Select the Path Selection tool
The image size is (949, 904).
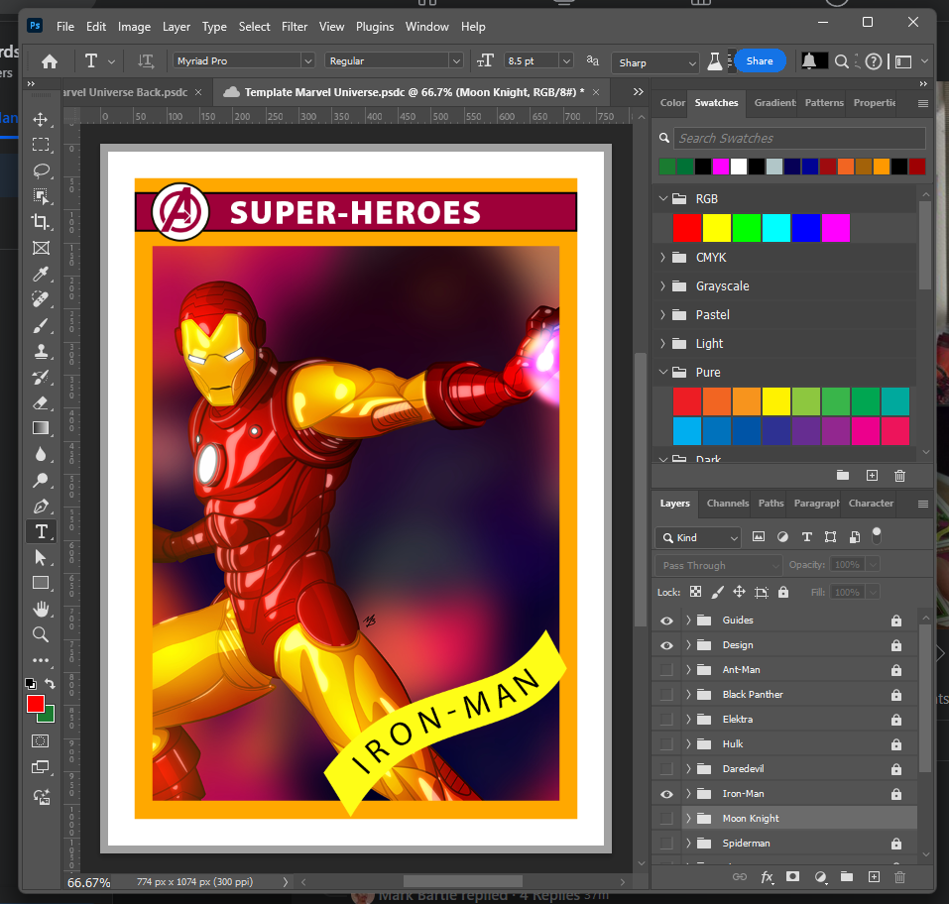tap(41, 557)
